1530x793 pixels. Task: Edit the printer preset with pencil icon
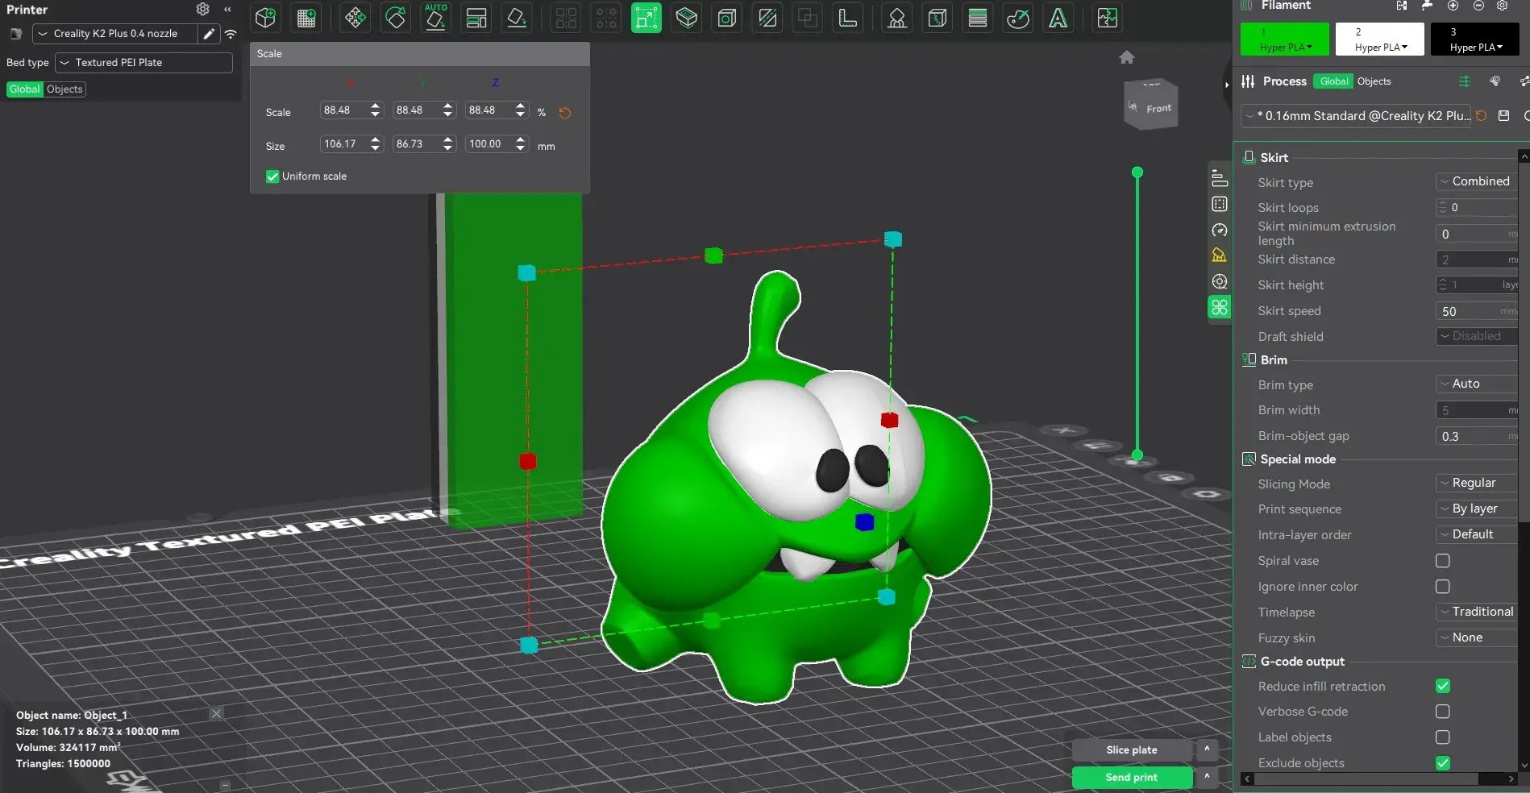click(x=209, y=34)
